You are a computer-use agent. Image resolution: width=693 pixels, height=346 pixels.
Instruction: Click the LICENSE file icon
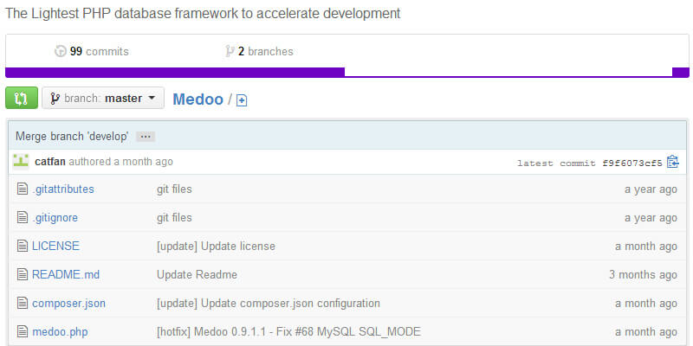[x=23, y=246]
